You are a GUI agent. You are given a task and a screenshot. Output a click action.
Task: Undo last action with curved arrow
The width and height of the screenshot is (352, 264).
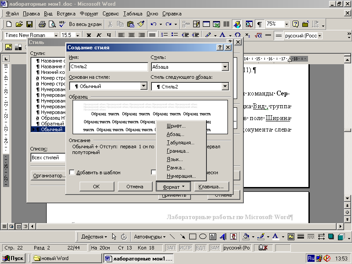pyautogui.click(x=154, y=24)
